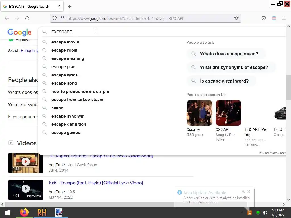Click the padlock site info icon
The height and width of the screenshot is (218, 291).
(x=63, y=18)
